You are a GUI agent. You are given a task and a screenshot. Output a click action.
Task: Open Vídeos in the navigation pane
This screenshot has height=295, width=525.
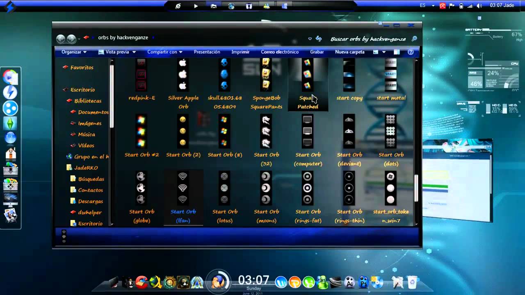[x=86, y=145]
